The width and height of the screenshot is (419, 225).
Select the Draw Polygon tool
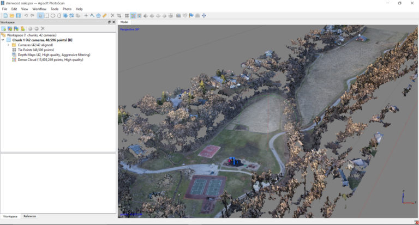pyautogui.click(x=98, y=15)
